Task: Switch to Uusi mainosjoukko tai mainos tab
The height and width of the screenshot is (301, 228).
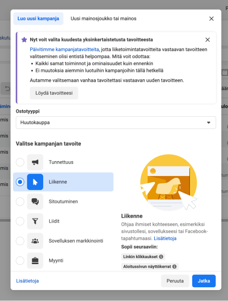Action: coord(103,19)
